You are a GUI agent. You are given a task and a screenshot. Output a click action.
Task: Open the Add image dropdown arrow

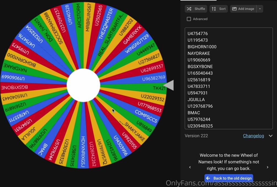pos(260,9)
